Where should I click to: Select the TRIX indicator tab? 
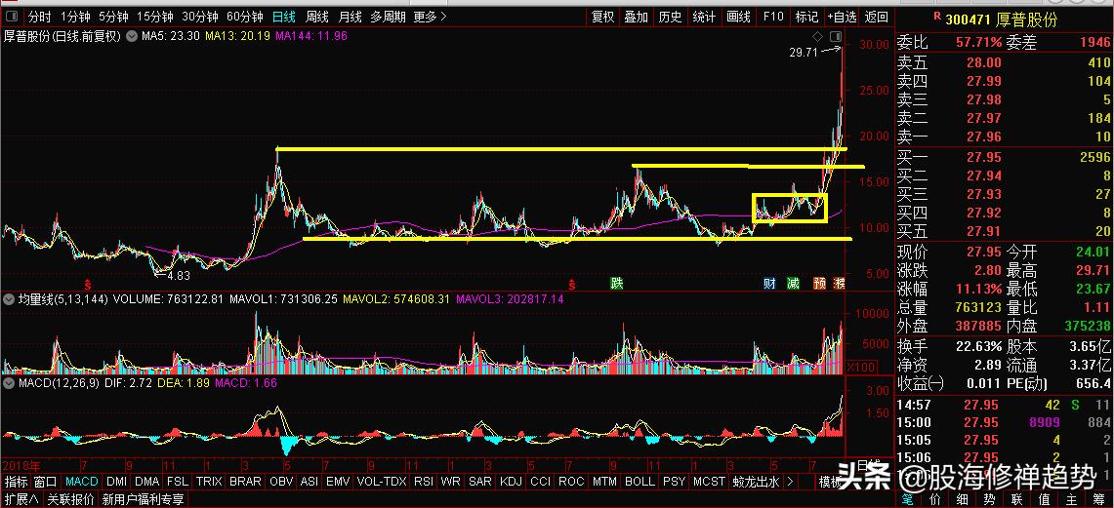210,482
